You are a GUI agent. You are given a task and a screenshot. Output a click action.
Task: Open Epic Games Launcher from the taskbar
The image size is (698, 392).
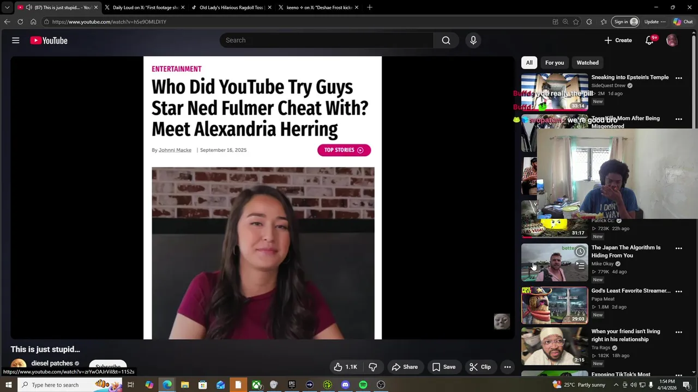pos(292,385)
